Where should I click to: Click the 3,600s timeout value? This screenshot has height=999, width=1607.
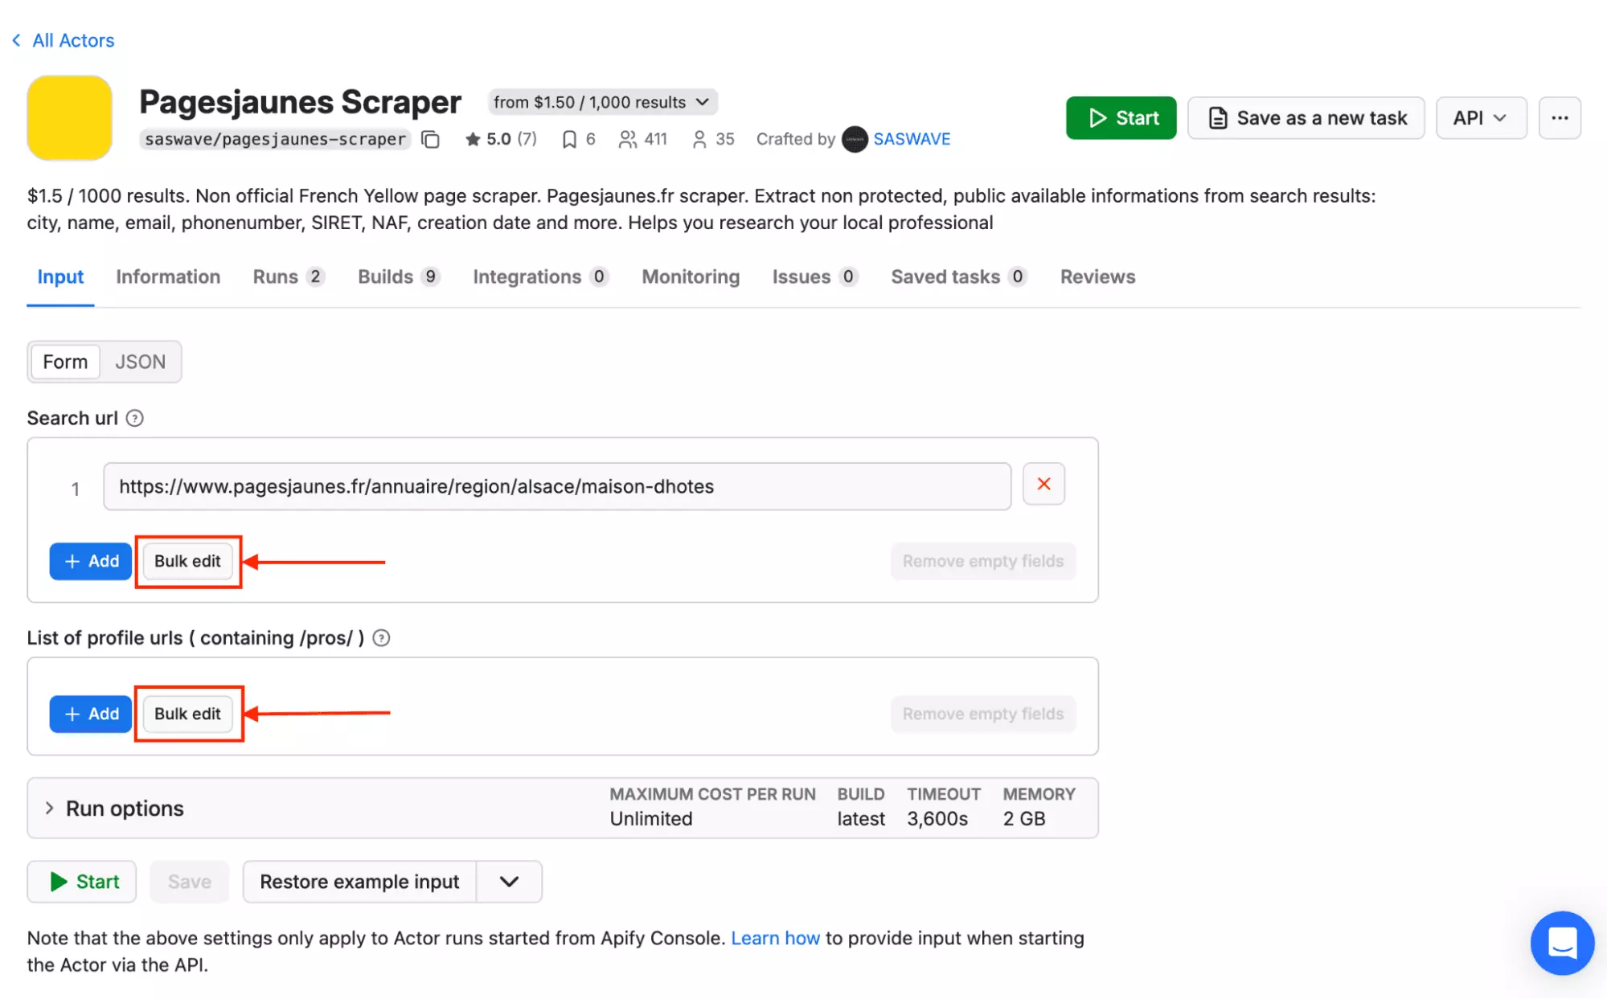pyautogui.click(x=937, y=819)
